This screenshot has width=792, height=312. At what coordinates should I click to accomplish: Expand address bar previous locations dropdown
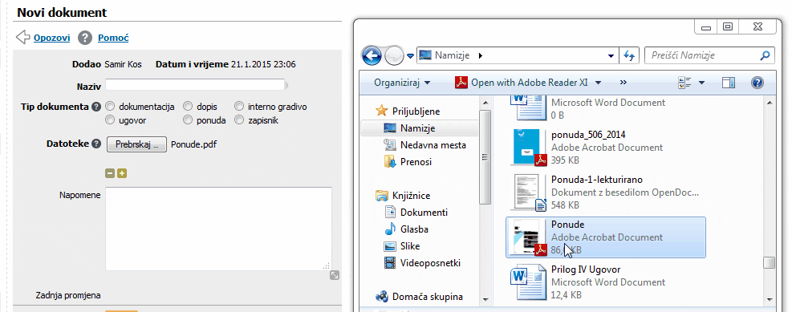pyautogui.click(x=611, y=55)
